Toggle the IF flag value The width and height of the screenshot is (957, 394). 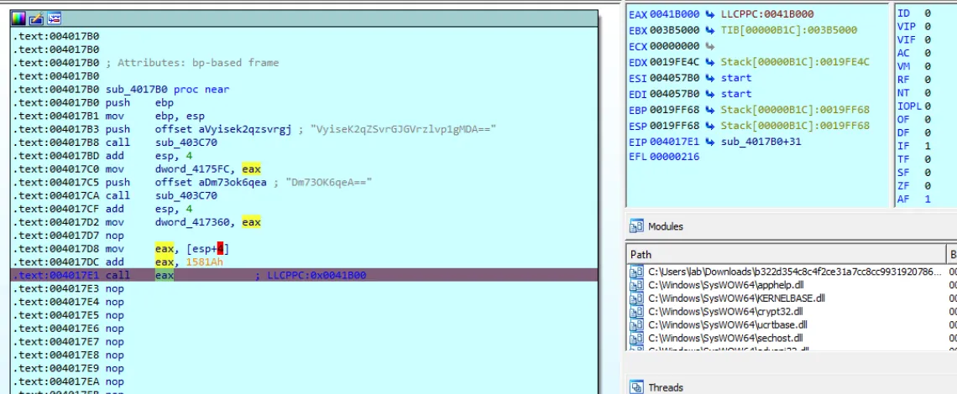pyautogui.click(x=927, y=147)
